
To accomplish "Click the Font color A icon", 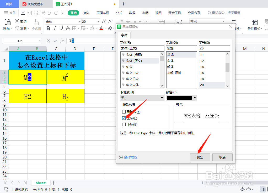I will (x=101, y=28).
